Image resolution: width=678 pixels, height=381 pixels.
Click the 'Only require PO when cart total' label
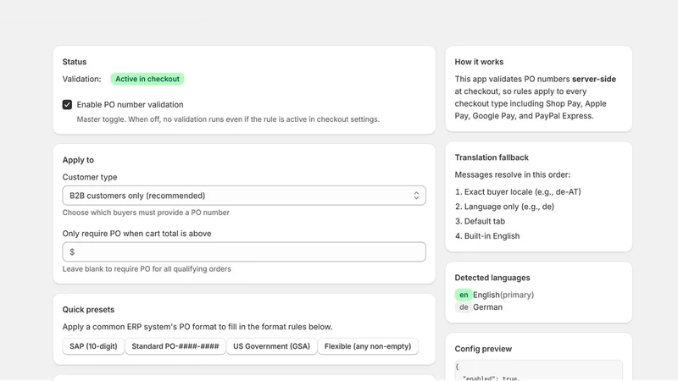(x=136, y=234)
